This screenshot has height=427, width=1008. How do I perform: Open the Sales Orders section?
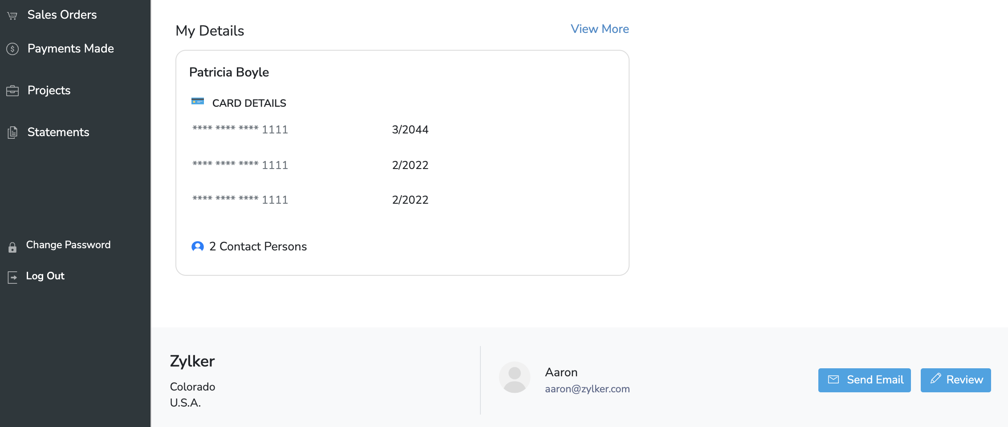tap(62, 14)
